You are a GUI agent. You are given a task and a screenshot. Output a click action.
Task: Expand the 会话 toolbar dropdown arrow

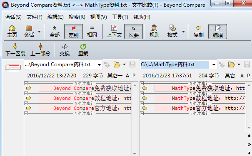click(39, 32)
